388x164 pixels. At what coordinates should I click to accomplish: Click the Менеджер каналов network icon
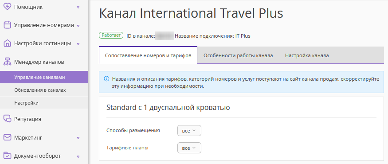[x=8, y=62]
